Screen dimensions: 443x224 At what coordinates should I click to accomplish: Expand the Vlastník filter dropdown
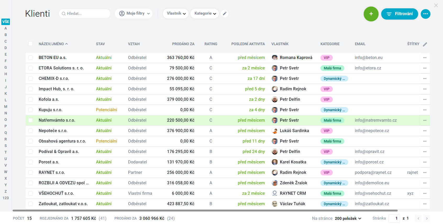coord(176,14)
